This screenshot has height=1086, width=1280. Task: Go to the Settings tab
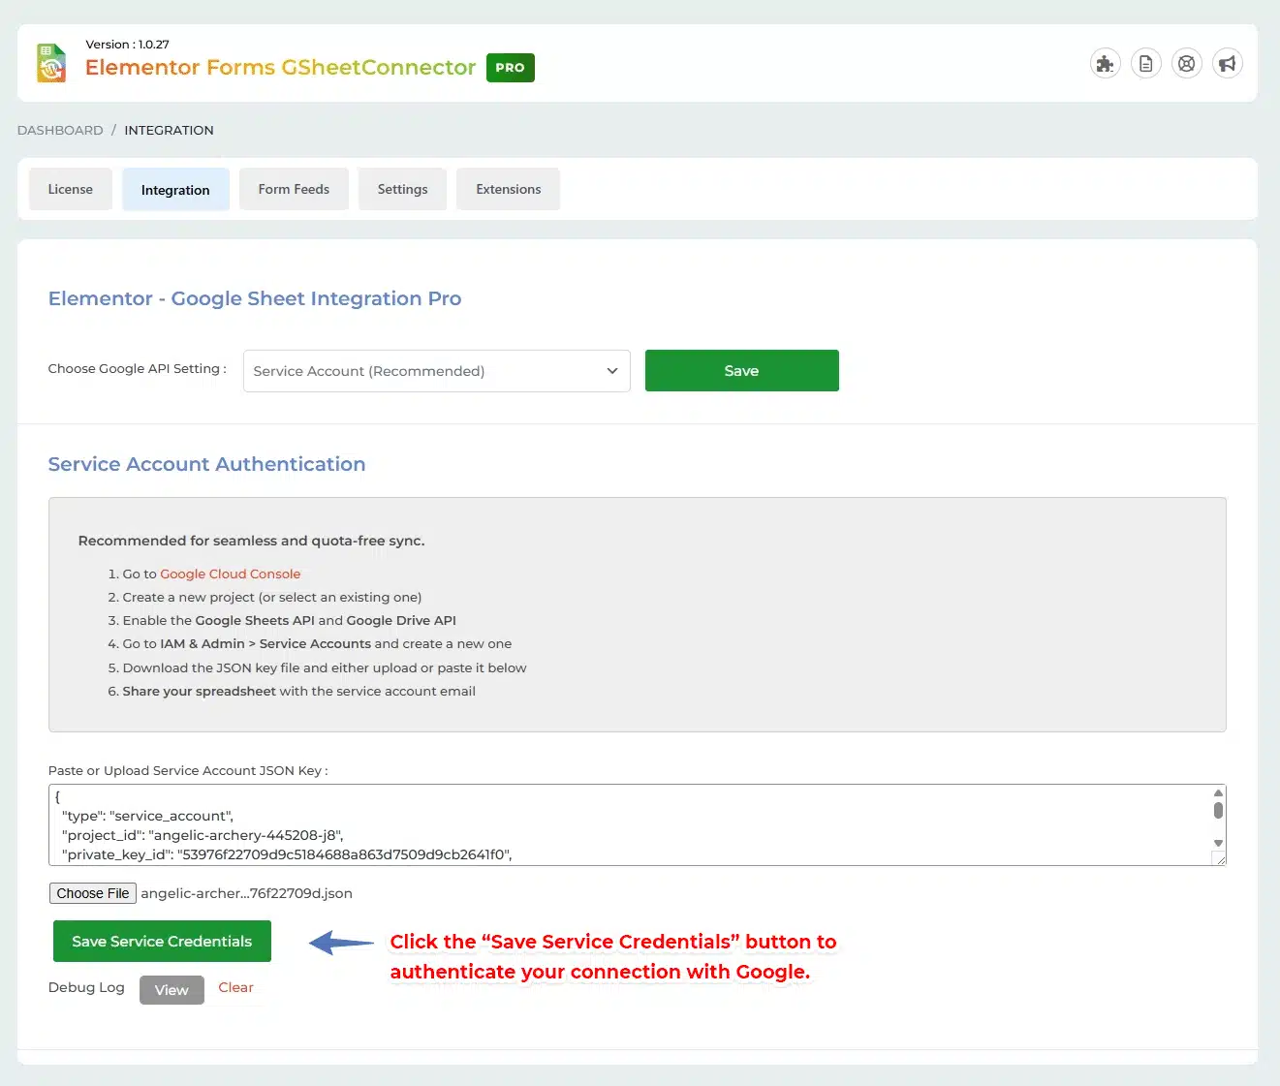coord(402,190)
